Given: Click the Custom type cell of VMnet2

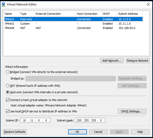Looking at the screenshot, I should 25,24.
